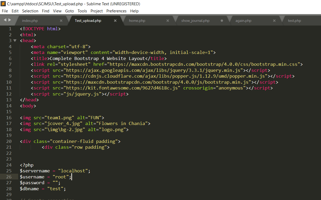
Task: Click the "anonymous" crossorigin value
Action: coord(231,88)
